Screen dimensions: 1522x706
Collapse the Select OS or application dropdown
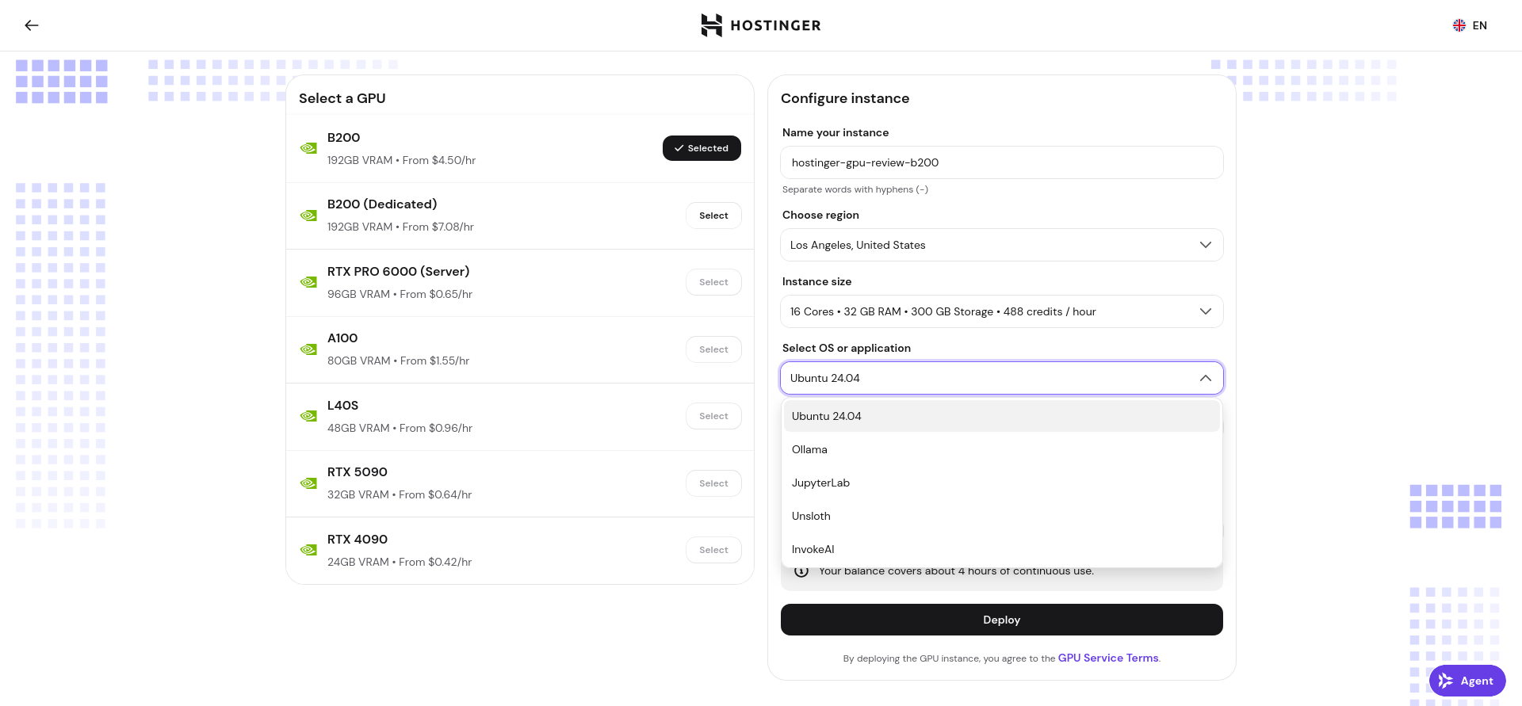(1001, 378)
